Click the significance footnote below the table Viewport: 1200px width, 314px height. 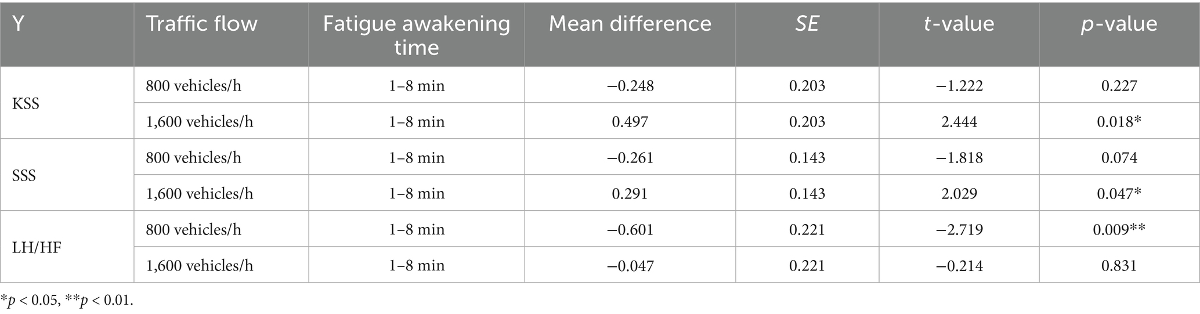(x=67, y=301)
